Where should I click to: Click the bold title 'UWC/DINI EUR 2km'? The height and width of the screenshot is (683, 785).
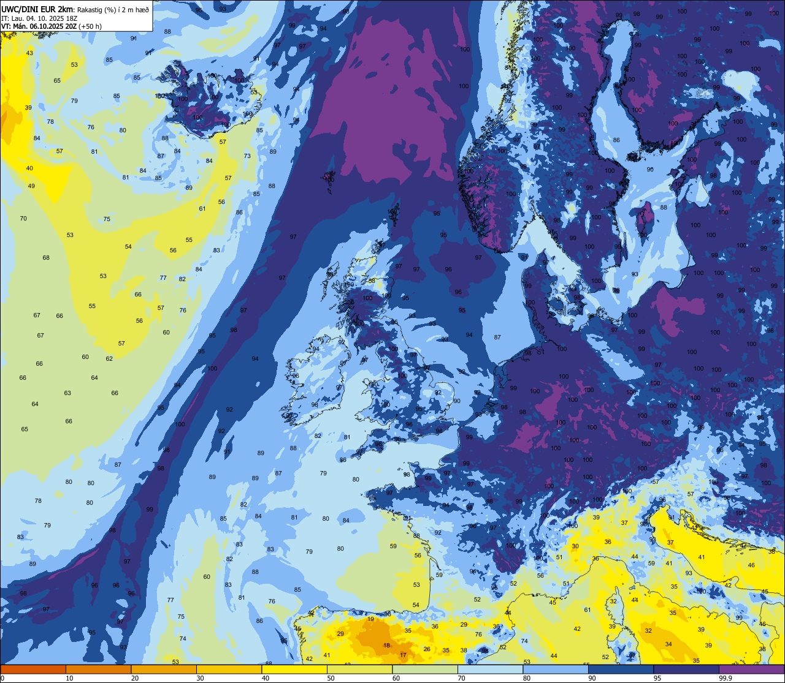tap(37, 9)
